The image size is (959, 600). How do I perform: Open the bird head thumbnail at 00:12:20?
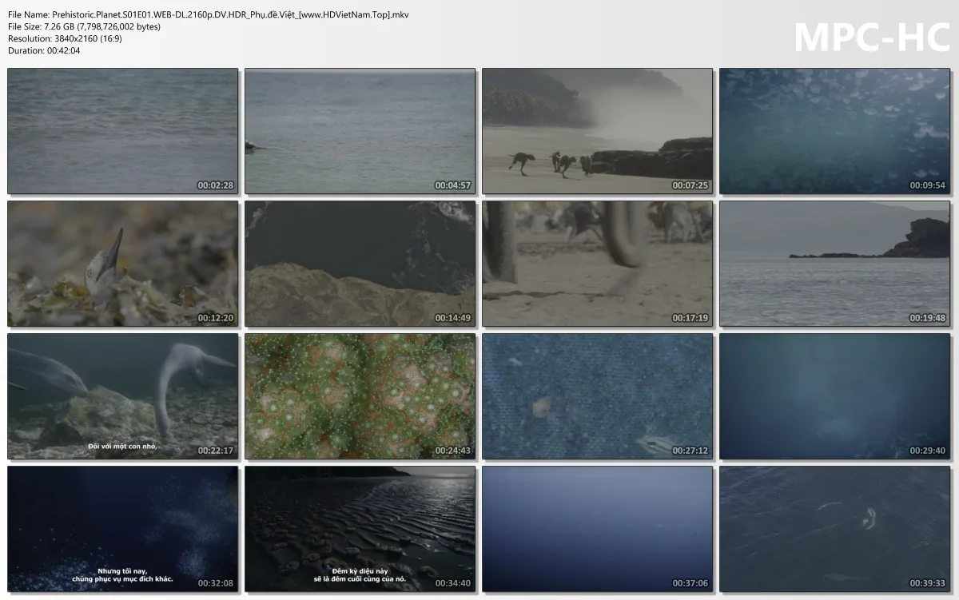click(x=121, y=264)
